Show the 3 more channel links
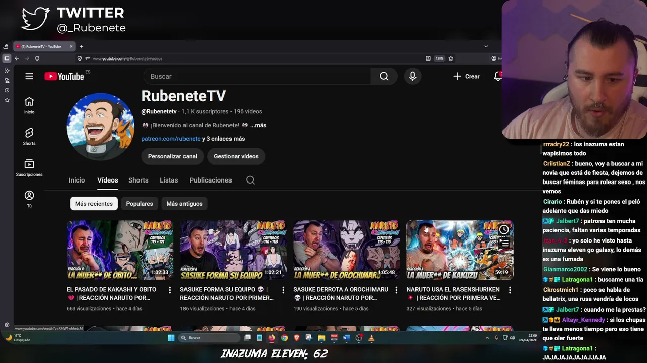The height and width of the screenshot is (363, 647). (223, 139)
